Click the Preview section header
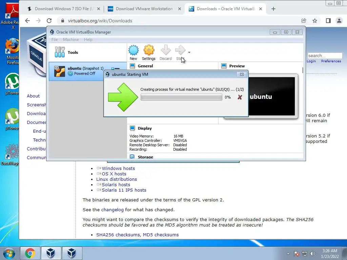Viewport: 347px width, 260px height. click(x=237, y=66)
